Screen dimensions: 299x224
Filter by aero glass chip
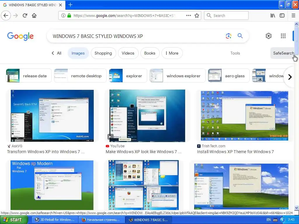point(229,76)
